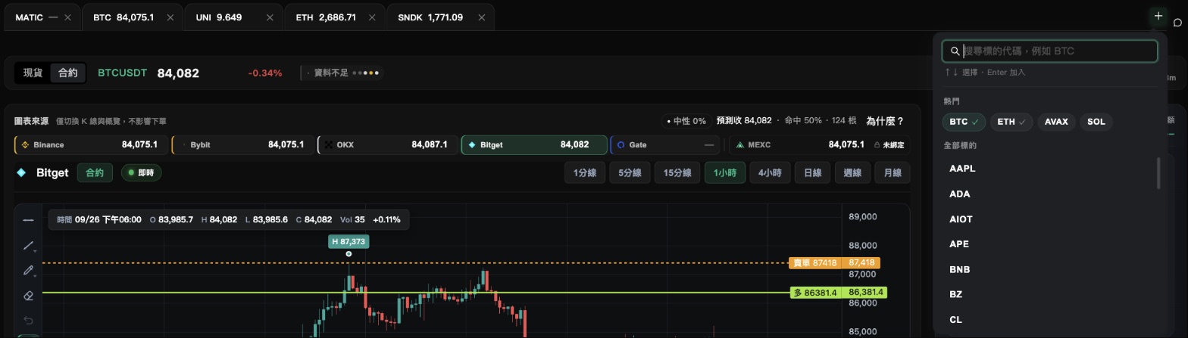This screenshot has width=1188, height=338.
Task: Click the 為什麼？ explanation link
Action: pos(885,121)
